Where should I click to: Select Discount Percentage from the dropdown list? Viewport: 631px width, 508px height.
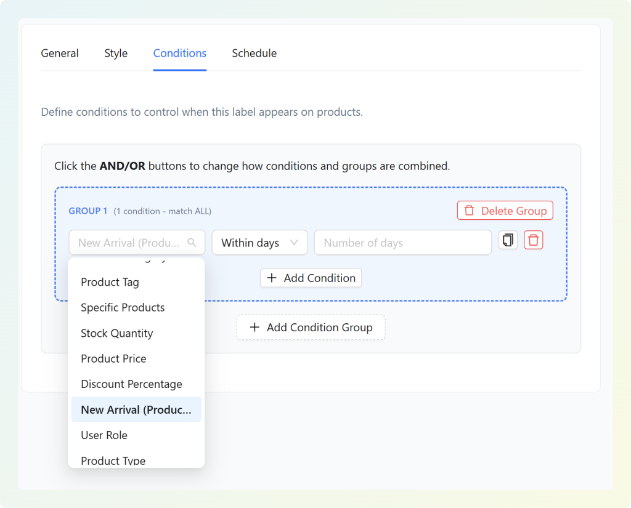tap(131, 384)
